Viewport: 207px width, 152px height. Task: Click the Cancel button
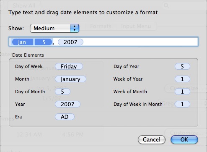[152, 139]
